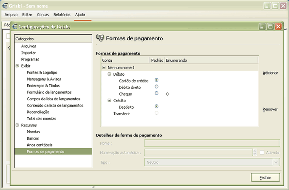Image resolution: width=289 pixels, height=190 pixels.
Task: Click the Enumerando column header
Action: [x=211, y=60]
